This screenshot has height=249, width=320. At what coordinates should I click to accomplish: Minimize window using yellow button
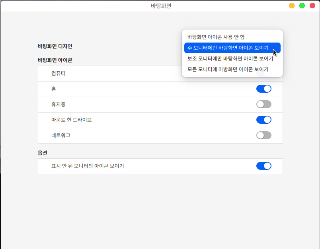292,6
